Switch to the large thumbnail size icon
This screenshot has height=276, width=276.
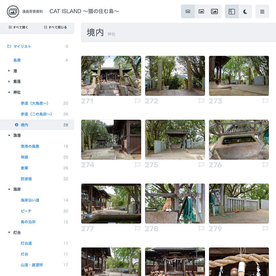(215, 11)
